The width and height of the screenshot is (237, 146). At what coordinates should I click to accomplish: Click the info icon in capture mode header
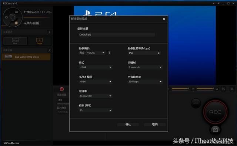point(49,32)
